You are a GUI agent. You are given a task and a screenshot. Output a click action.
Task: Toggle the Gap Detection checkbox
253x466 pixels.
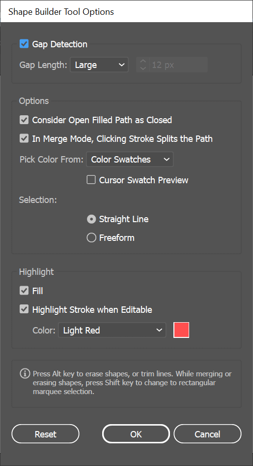[x=24, y=44]
